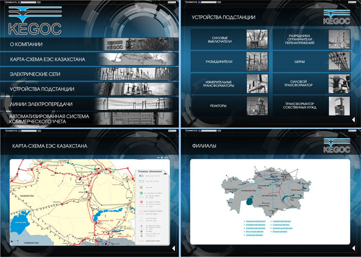Open the Западный филиал link
The height and width of the screenshot is (257, 361).
click(x=254, y=235)
